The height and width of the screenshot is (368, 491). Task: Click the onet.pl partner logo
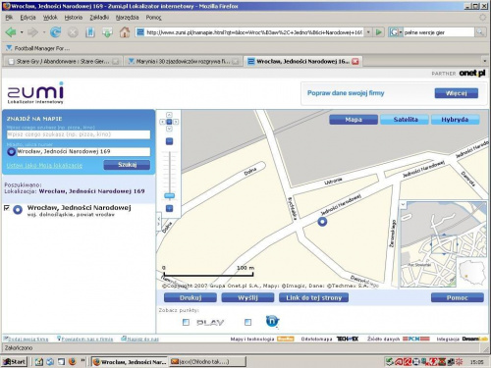[x=472, y=73]
